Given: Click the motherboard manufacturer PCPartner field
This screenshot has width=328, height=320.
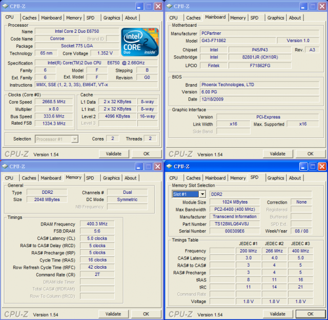Looking at the screenshot, I should point(260,33).
